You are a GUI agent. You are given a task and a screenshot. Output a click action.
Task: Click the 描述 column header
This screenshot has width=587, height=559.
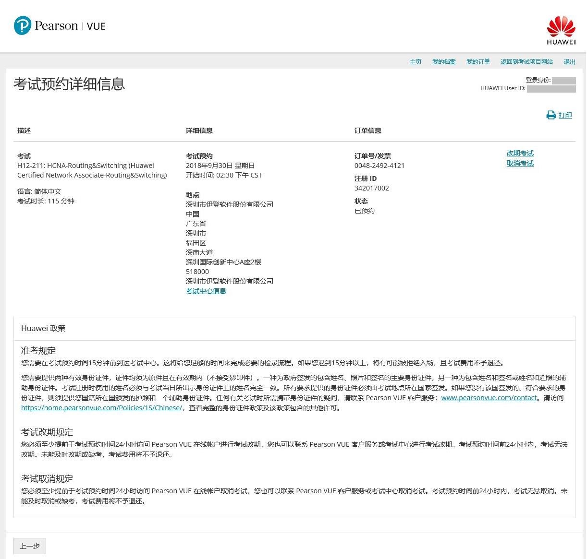click(x=24, y=131)
